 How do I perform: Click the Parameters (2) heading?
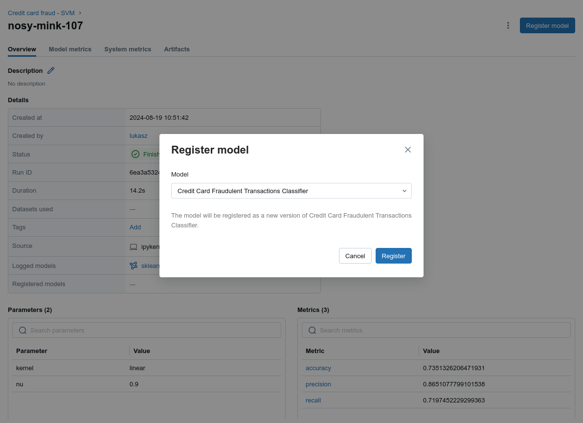point(30,310)
